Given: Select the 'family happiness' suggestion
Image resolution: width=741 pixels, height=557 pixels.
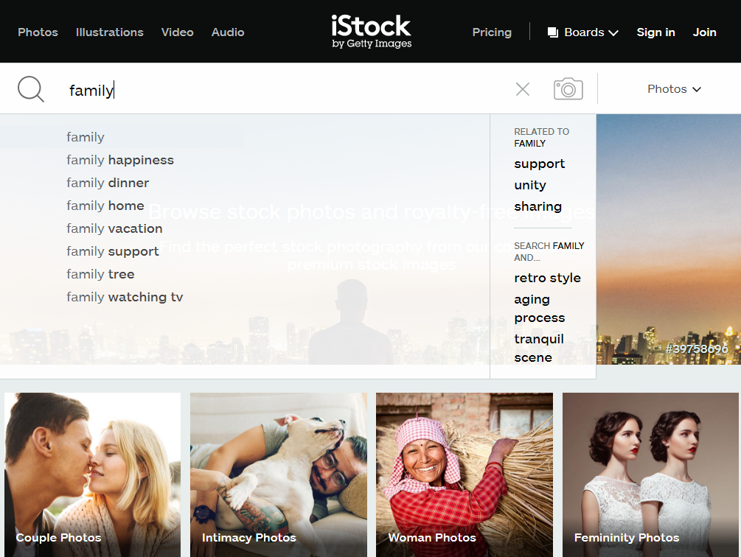Looking at the screenshot, I should tap(120, 160).
